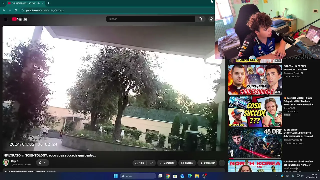The image size is (320, 180).
Task: Open File Explorer from the taskbar
Action: tap(197, 176)
